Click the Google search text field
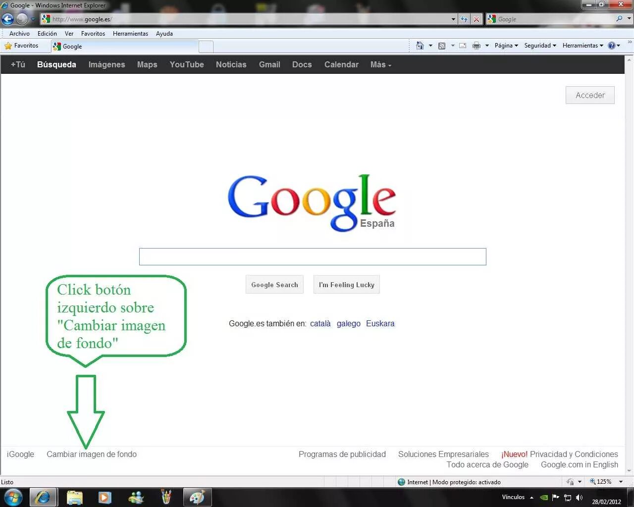Viewport: 634px width, 507px height. [313, 256]
